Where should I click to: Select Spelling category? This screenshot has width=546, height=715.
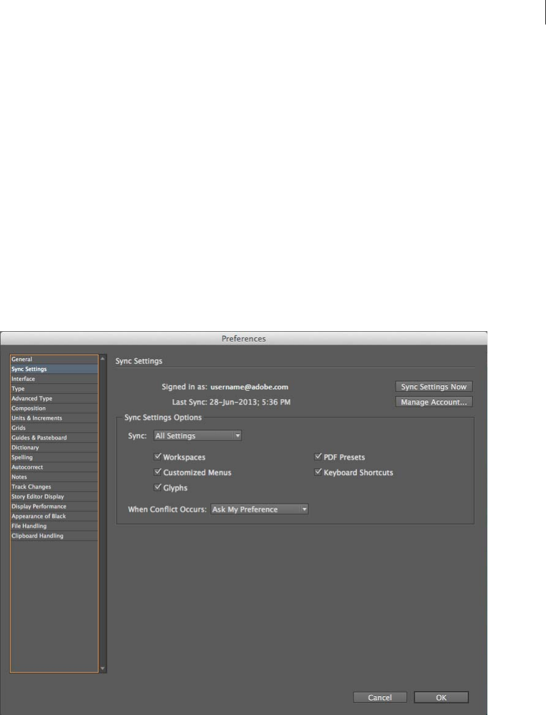(x=54, y=457)
